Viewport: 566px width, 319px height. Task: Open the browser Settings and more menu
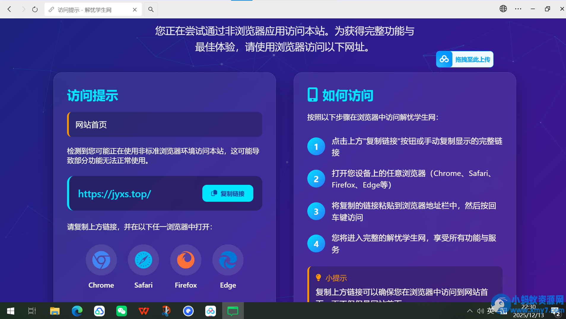point(519,9)
